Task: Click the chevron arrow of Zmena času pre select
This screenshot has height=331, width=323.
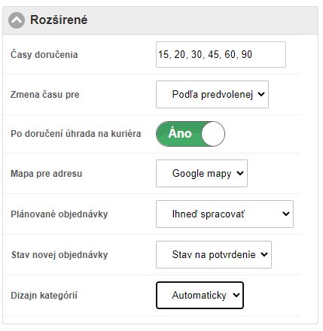Action: 261,94
